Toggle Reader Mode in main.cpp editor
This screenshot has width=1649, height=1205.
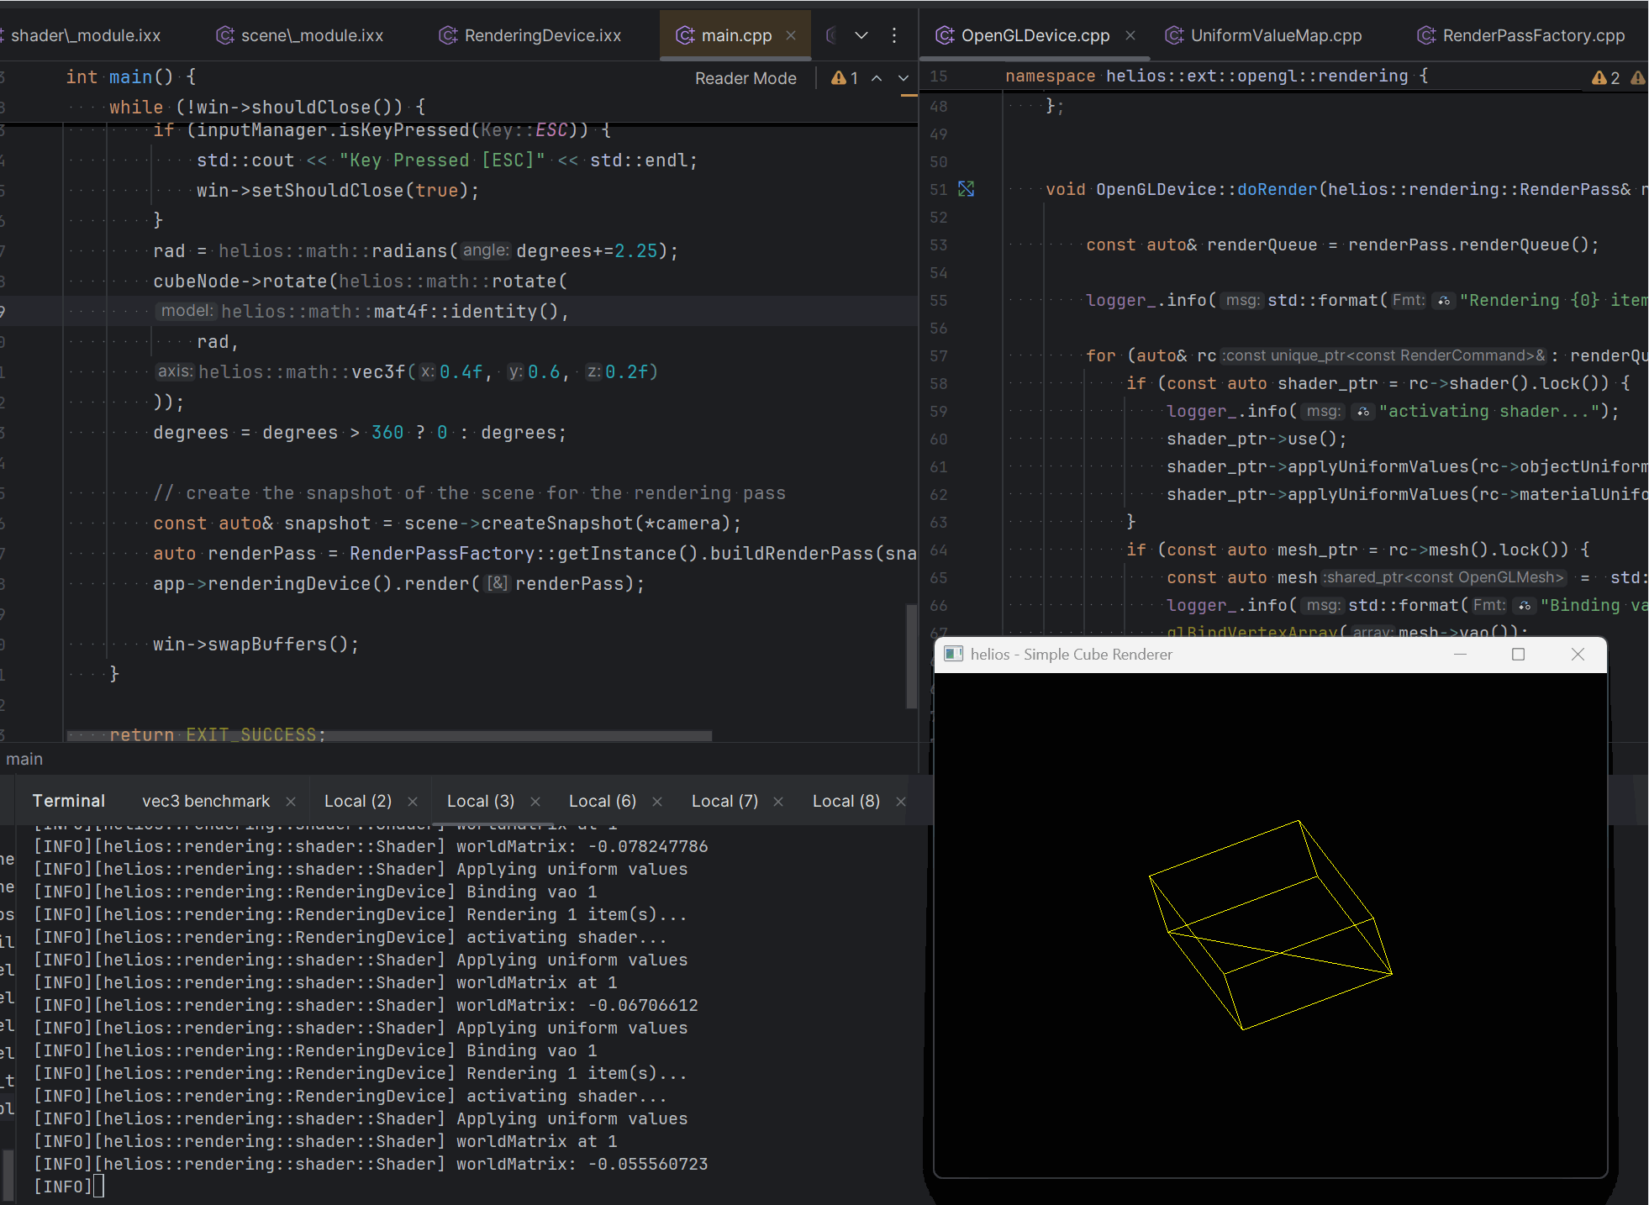(x=745, y=78)
